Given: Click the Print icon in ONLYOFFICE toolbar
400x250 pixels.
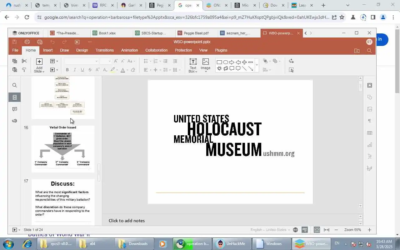Looking at the screenshot, I should pyautogui.click(x=27, y=42).
